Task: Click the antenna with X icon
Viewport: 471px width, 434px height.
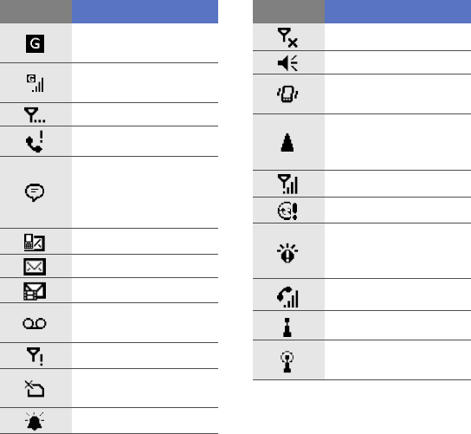Action: (x=287, y=37)
